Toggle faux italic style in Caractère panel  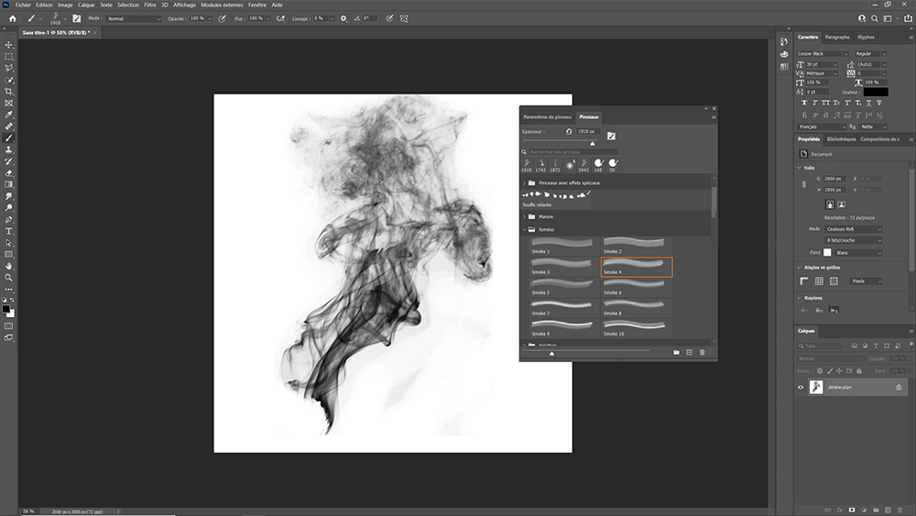point(815,103)
